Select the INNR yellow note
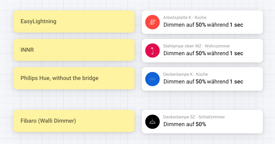This screenshot has height=144, width=275. (74, 50)
